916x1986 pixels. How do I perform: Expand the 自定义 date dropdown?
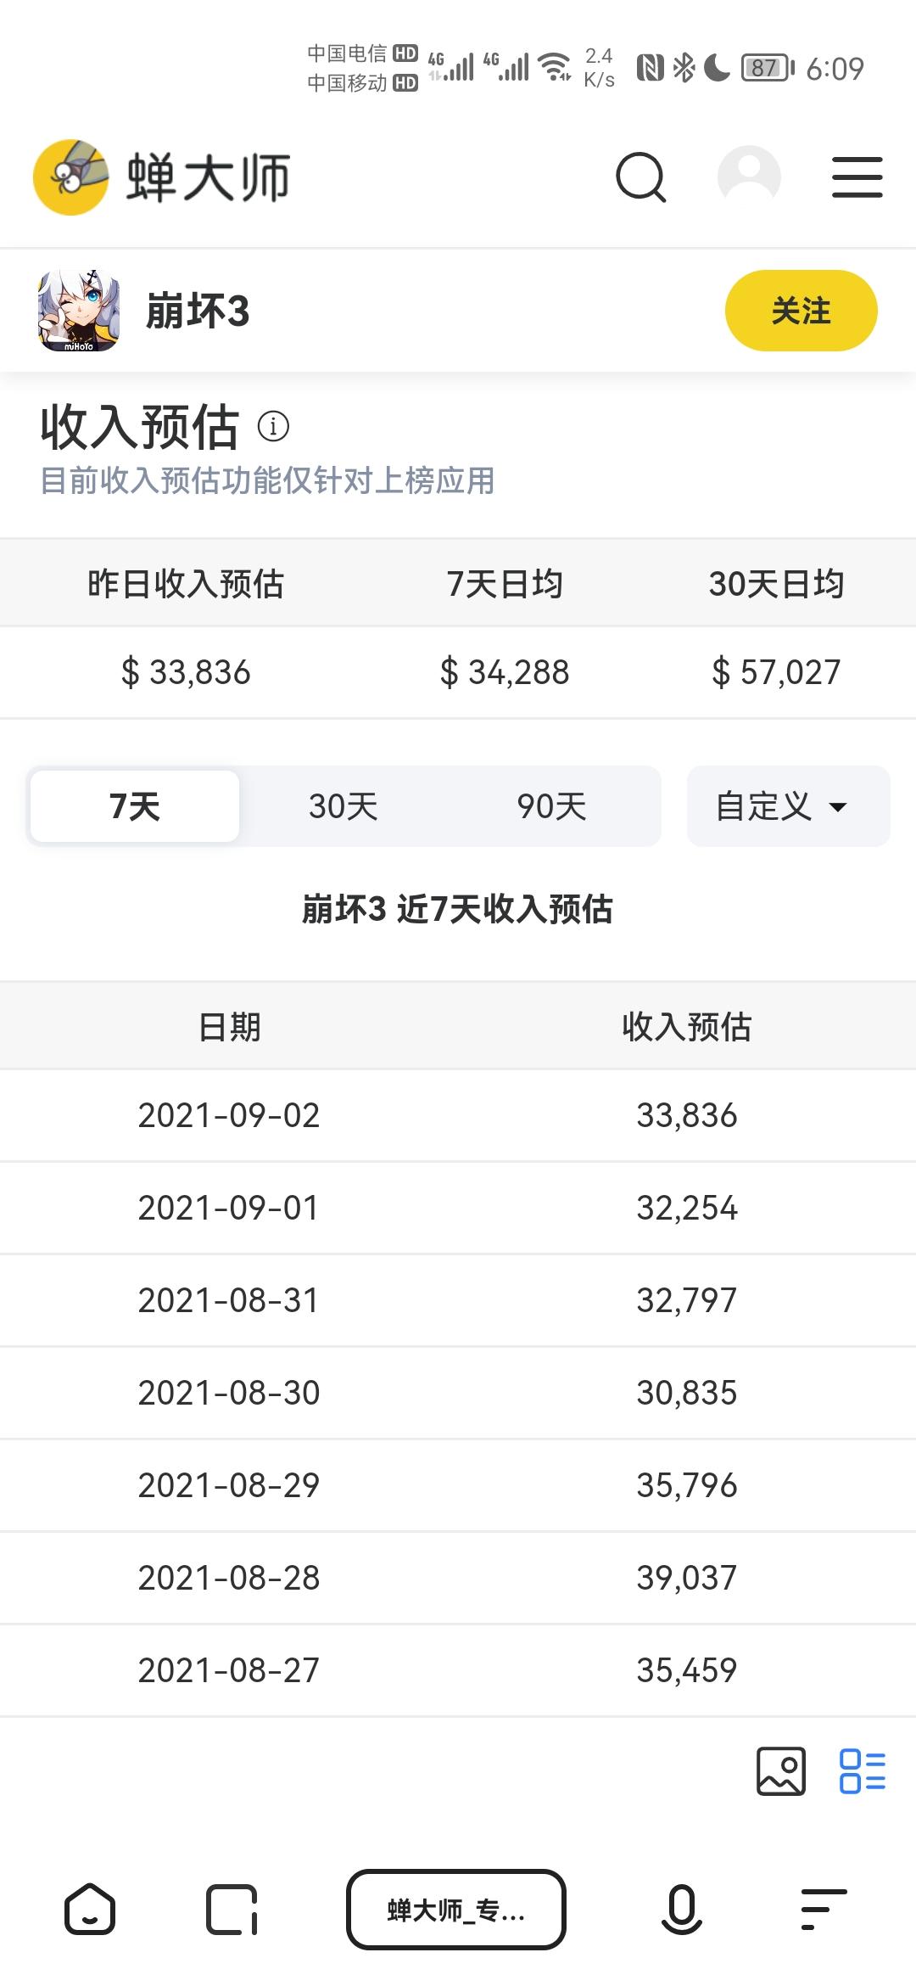click(788, 806)
